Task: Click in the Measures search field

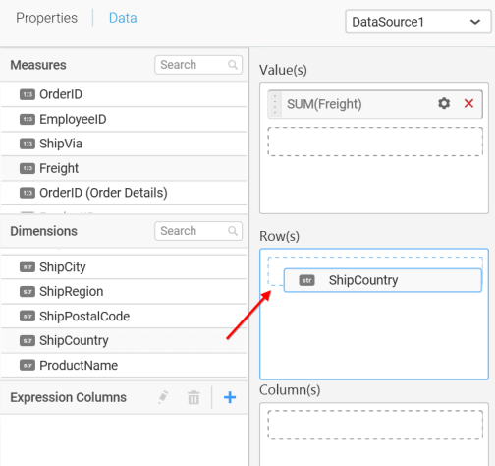Action: (x=198, y=65)
